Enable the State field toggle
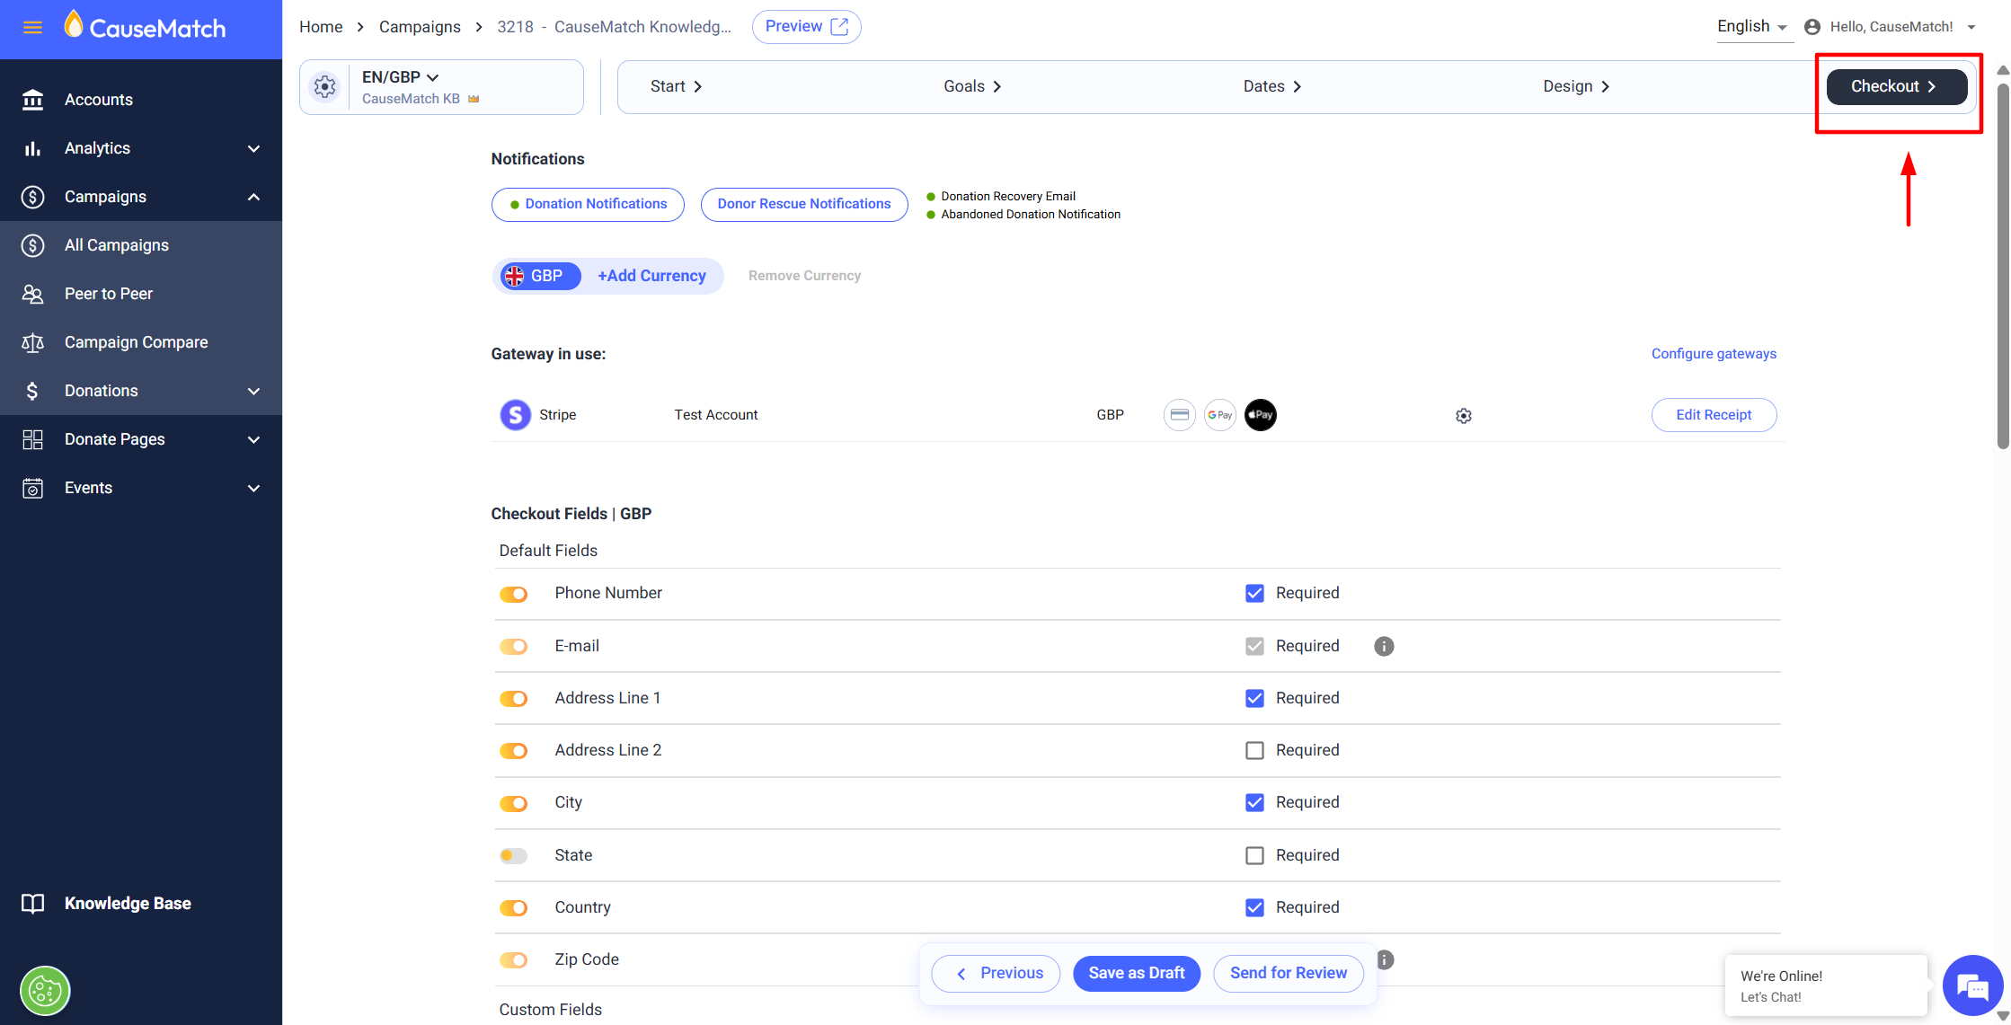The image size is (2011, 1025). [514, 856]
